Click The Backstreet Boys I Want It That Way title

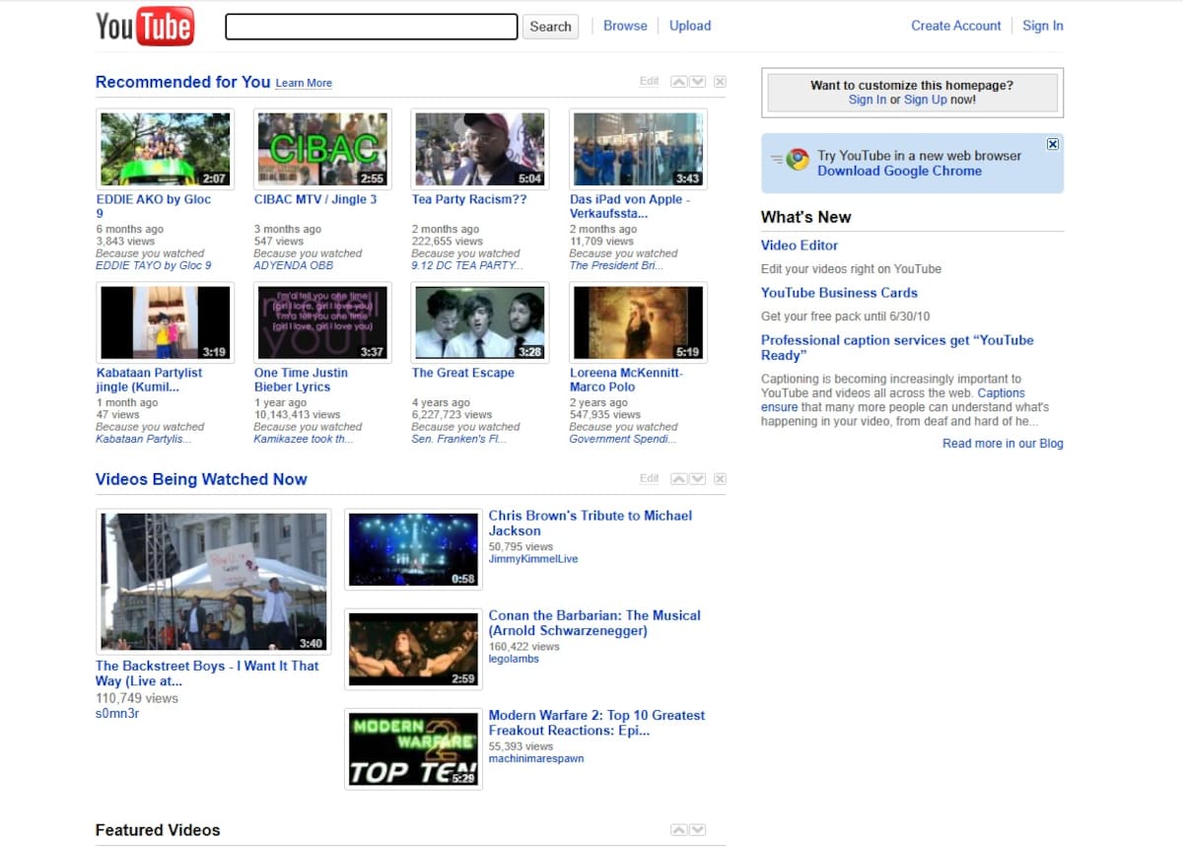click(x=207, y=673)
